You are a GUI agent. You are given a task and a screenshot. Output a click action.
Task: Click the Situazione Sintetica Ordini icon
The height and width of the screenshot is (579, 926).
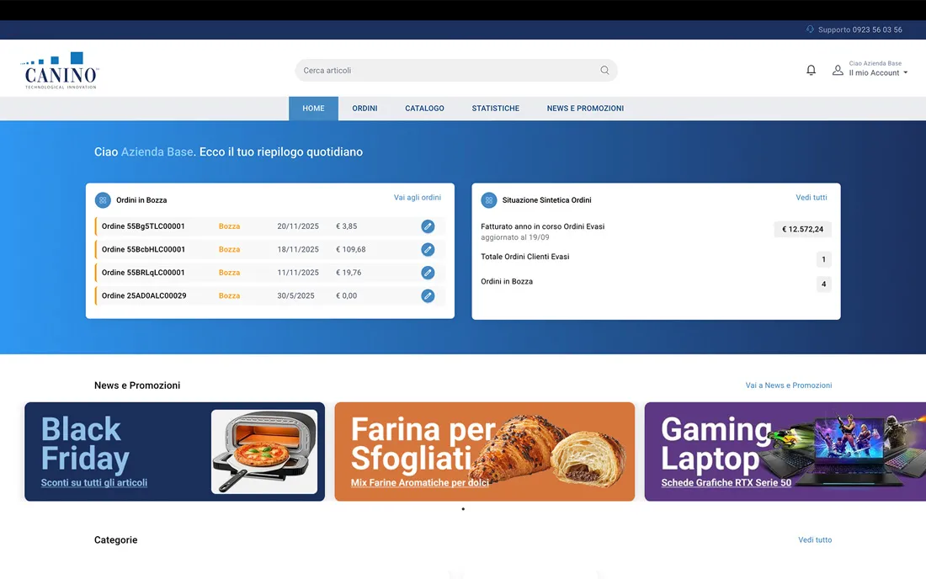488,200
